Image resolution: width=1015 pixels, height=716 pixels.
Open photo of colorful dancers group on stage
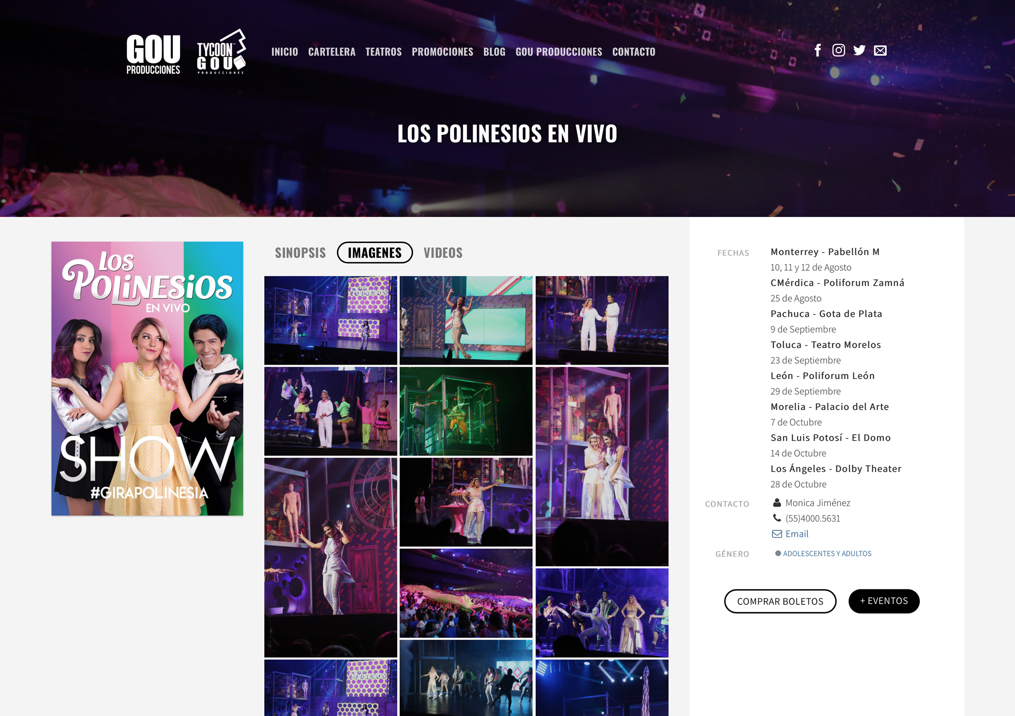coord(331,411)
